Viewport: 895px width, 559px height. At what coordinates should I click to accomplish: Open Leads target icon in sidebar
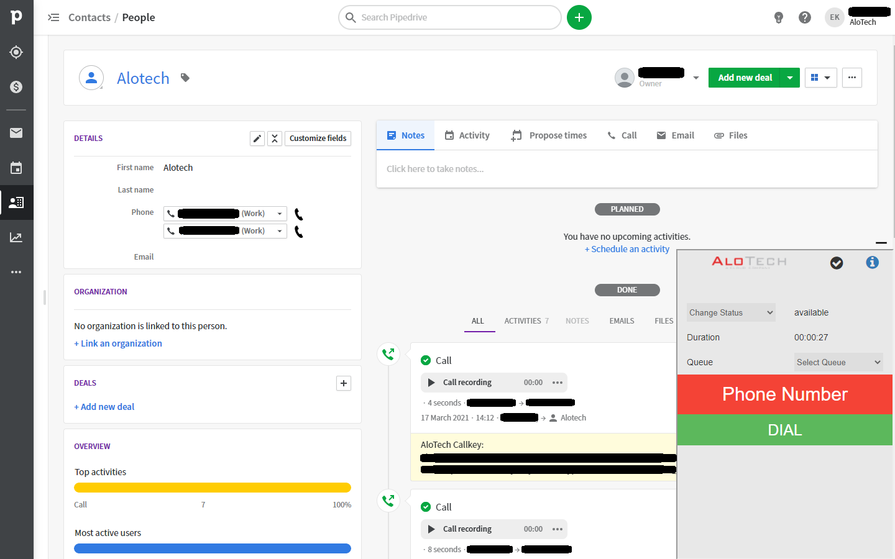click(x=17, y=52)
